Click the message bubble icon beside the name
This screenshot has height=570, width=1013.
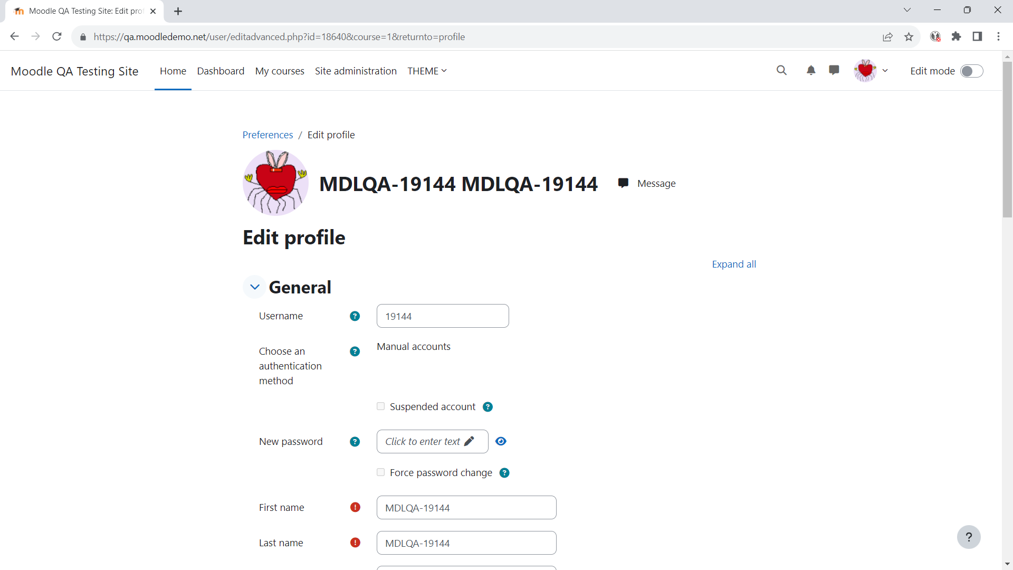pos(623,183)
